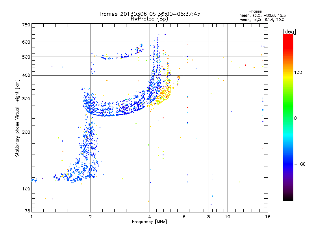Click the x-axis tick label '6'
This screenshot has height=236, width=315.
click(184, 217)
